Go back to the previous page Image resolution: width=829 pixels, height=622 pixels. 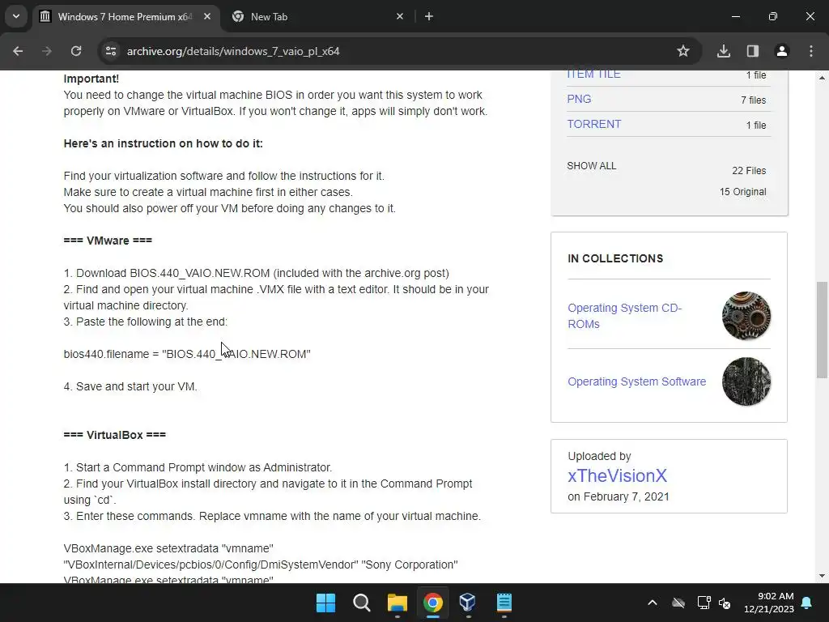point(18,51)
